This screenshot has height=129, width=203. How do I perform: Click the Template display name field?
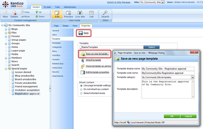pyautogui.click(x=168, y=69)
